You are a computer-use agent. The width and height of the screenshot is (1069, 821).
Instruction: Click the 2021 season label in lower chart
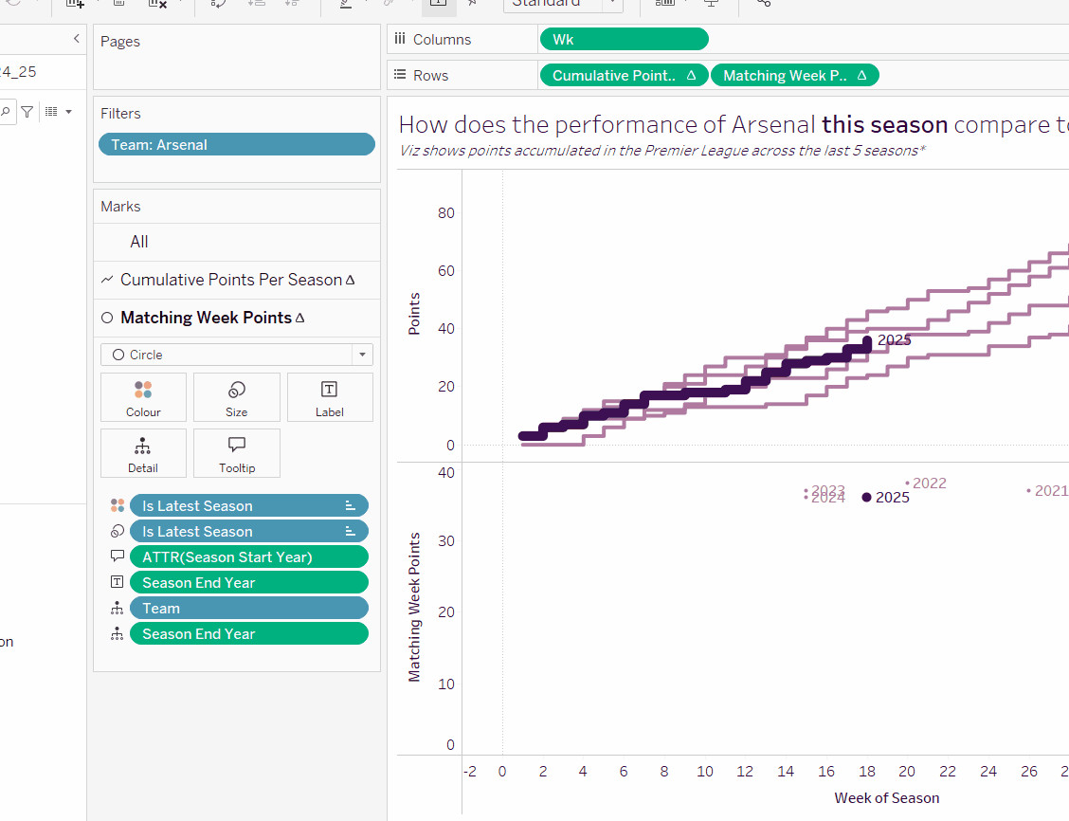[1051, 491]
